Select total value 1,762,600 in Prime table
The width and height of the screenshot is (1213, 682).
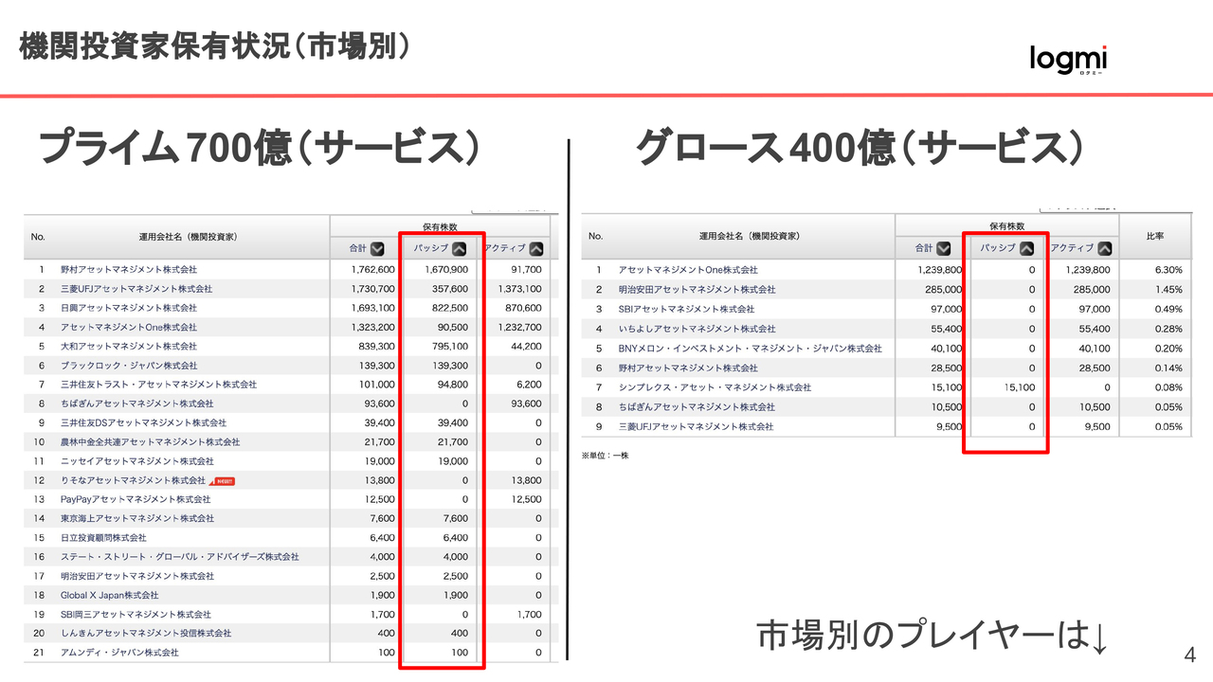[x=372, y=270]
